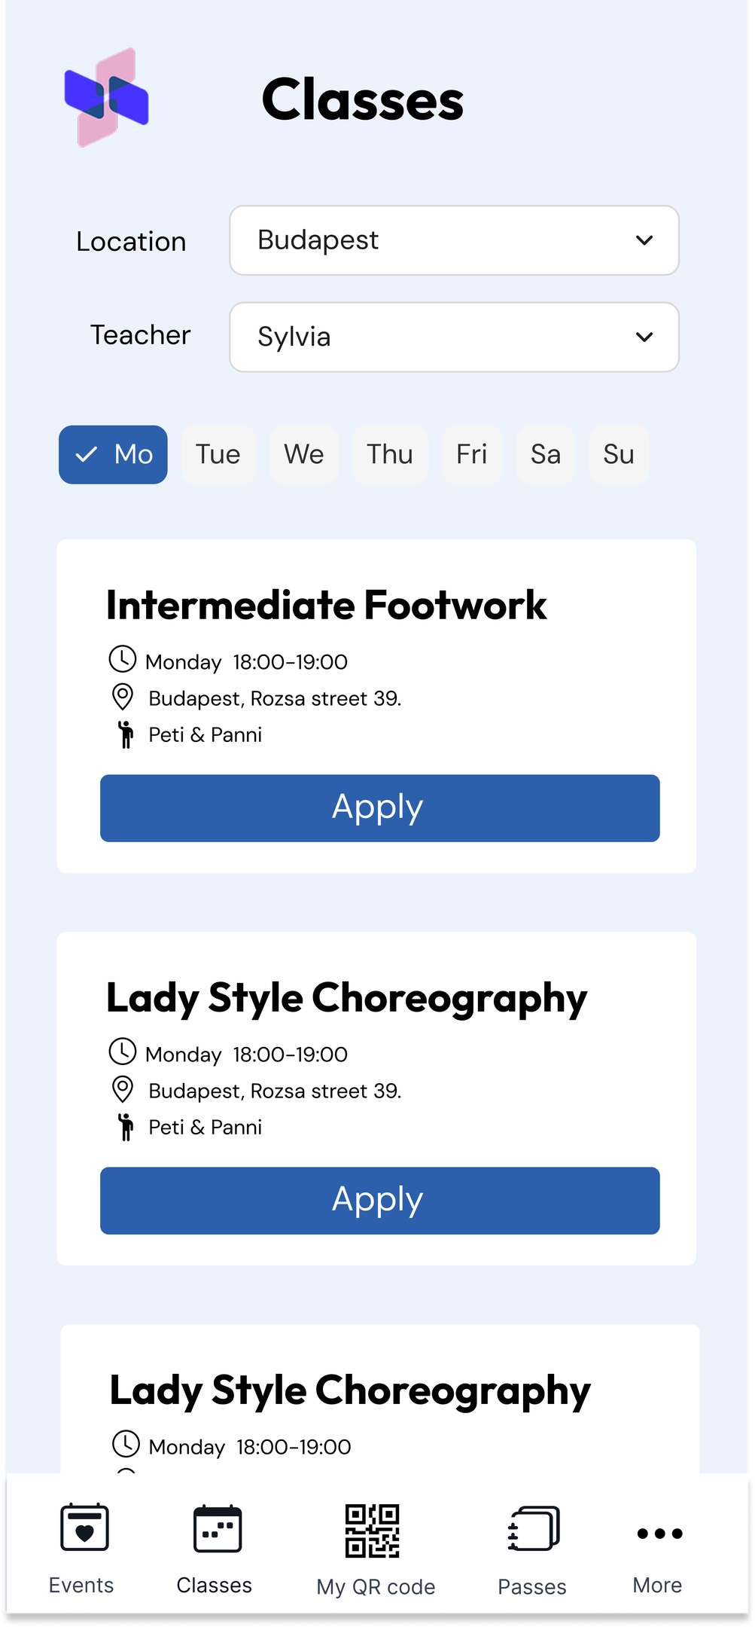The height and width of the screenshot is (1627, 755).
Task: Open the My QR code icon
Action: tap(372, 1530)
